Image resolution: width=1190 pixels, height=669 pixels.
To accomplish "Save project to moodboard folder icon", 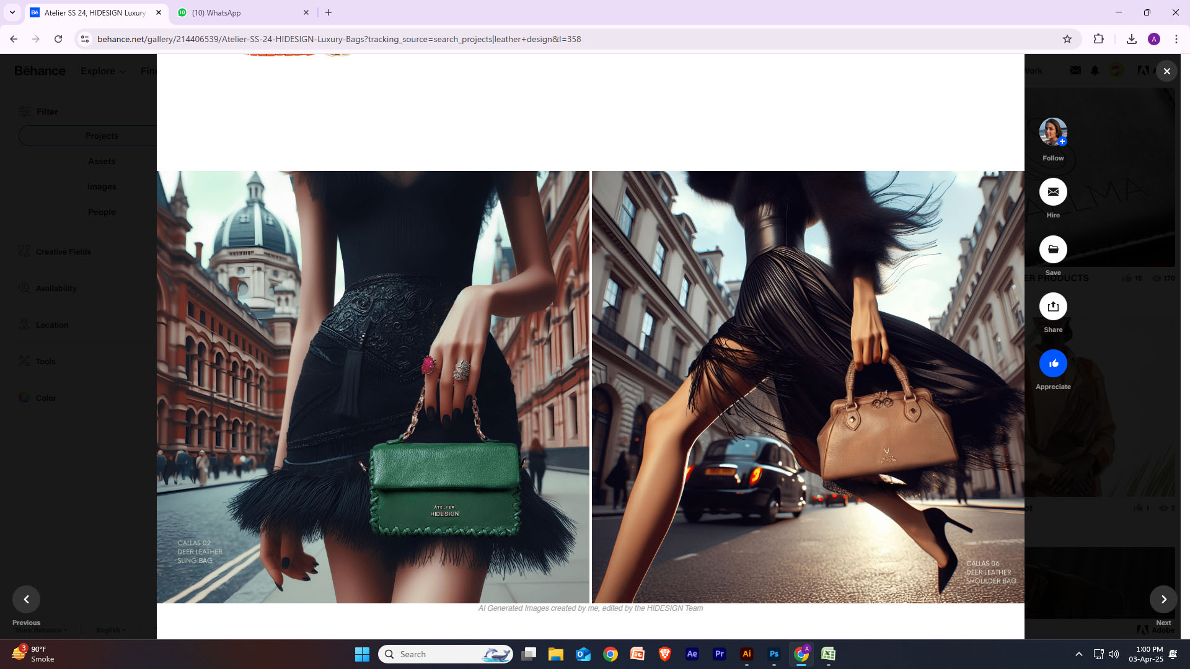I will point(1053,250).
